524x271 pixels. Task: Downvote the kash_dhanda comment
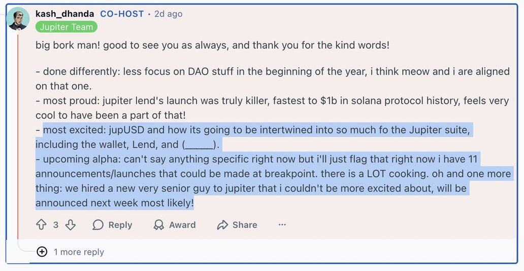pyautogui.click(x=71, y=225)
